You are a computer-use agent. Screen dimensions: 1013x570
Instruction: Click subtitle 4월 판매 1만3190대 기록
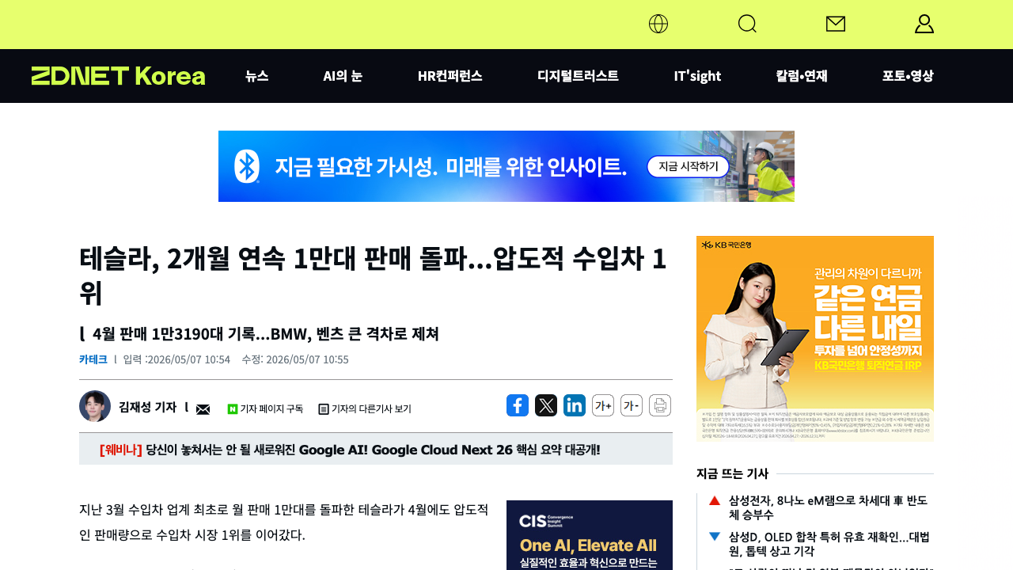tap(266, 333)
